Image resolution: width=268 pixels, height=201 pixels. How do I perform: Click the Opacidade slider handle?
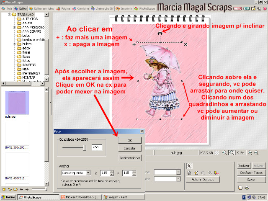tap(85, 148)
